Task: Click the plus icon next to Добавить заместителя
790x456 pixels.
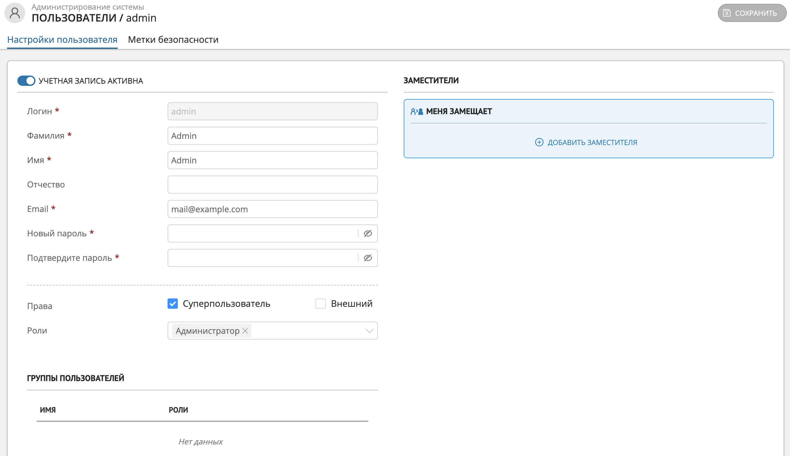Action: pyautogui.click(x=539, y=142)
